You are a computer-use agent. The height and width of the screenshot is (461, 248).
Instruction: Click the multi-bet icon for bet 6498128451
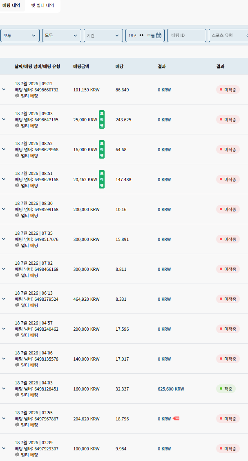[x=17, y=395]
